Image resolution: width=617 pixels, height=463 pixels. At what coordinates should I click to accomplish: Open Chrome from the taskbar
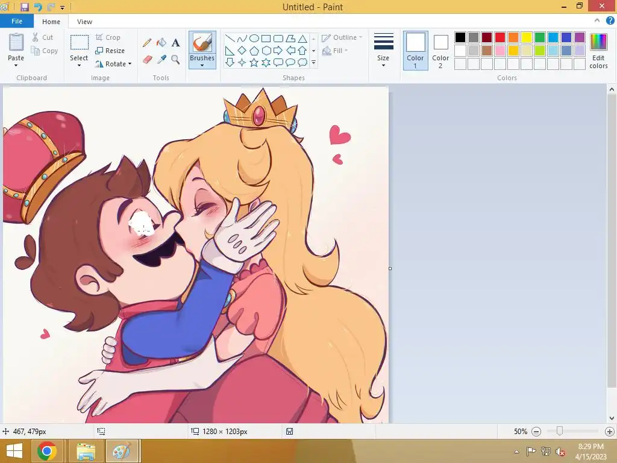coord(47,451)
